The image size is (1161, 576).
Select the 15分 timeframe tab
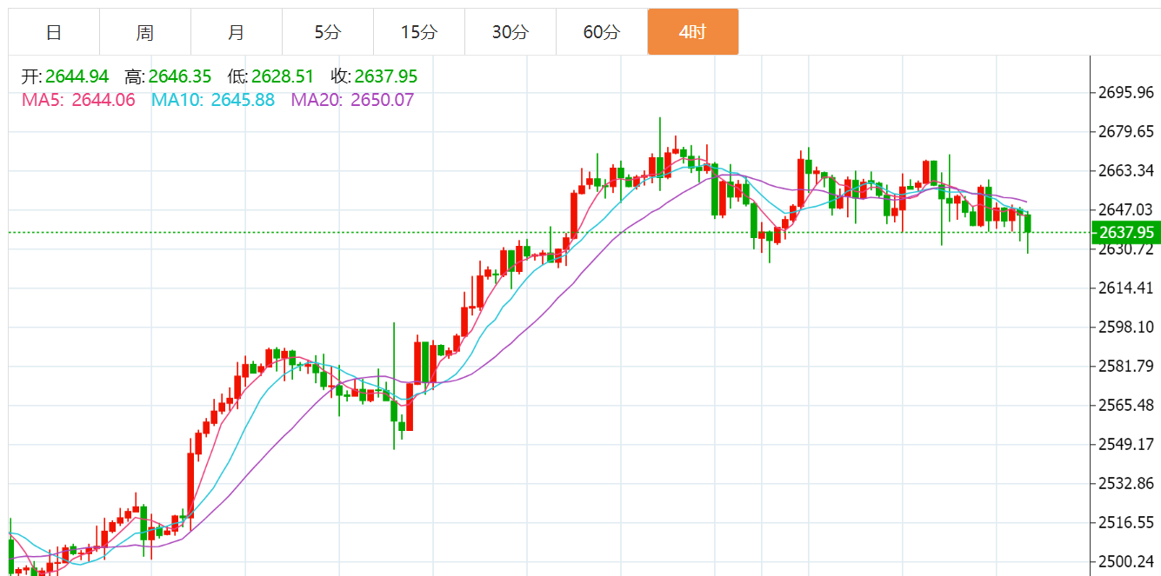(419, 32)
